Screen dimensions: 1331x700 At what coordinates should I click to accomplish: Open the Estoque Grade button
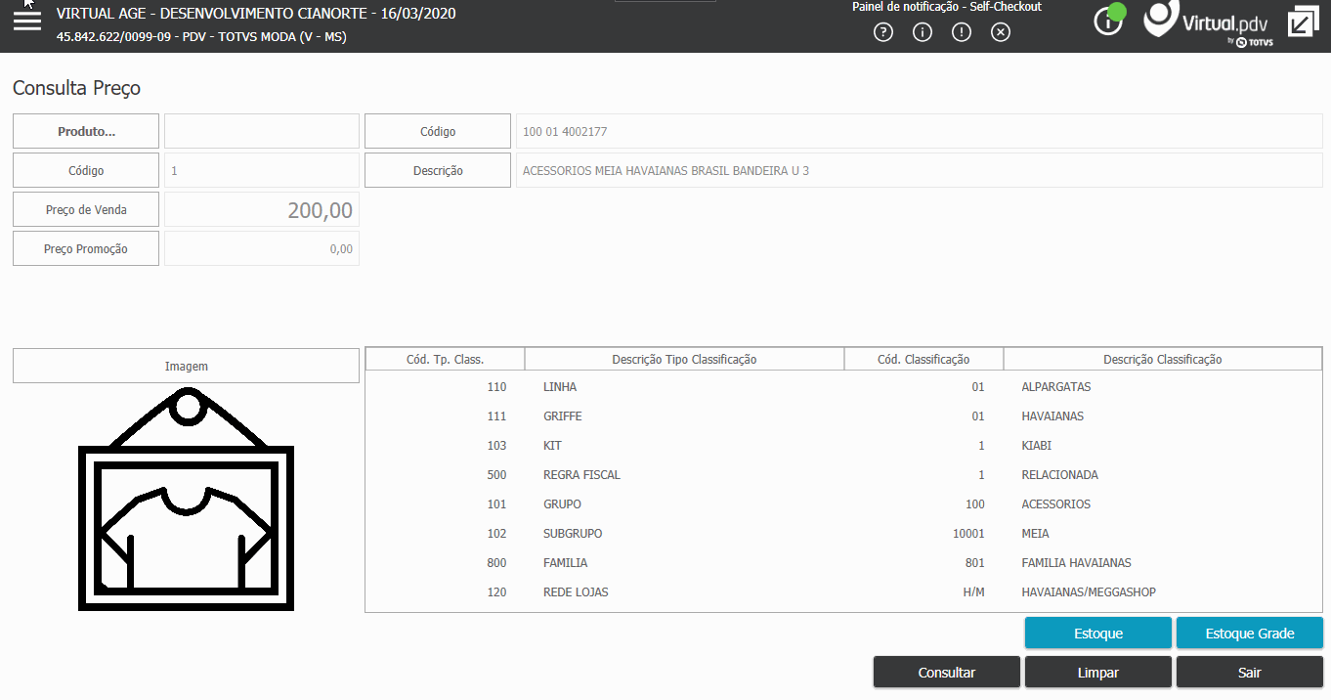pyautogui.click(x=1250, y=634)
